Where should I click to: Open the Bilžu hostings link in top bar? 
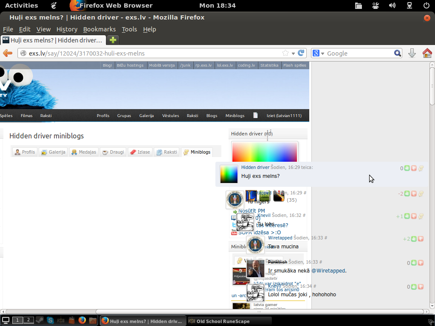tap(130, 65)
